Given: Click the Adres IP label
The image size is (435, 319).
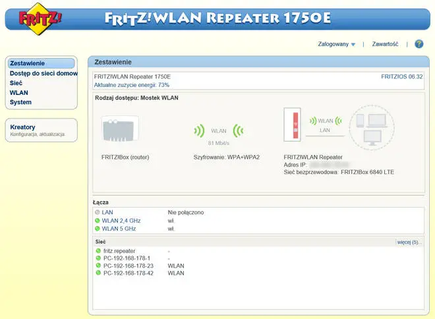Looking at the screenshot, I should click(295, 165).
